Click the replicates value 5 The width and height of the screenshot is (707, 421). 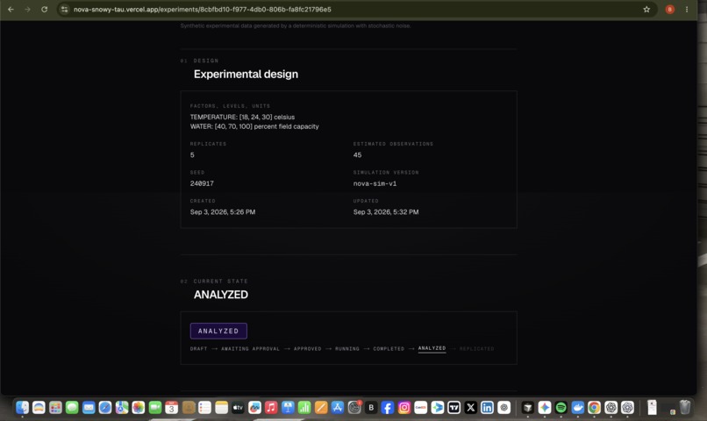192,155
